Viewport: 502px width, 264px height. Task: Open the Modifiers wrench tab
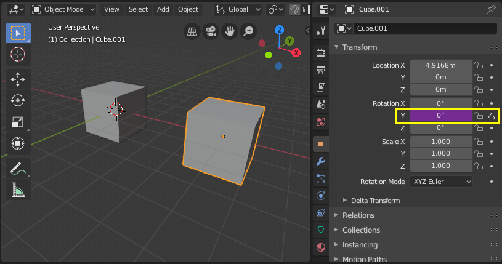(320, 162)
